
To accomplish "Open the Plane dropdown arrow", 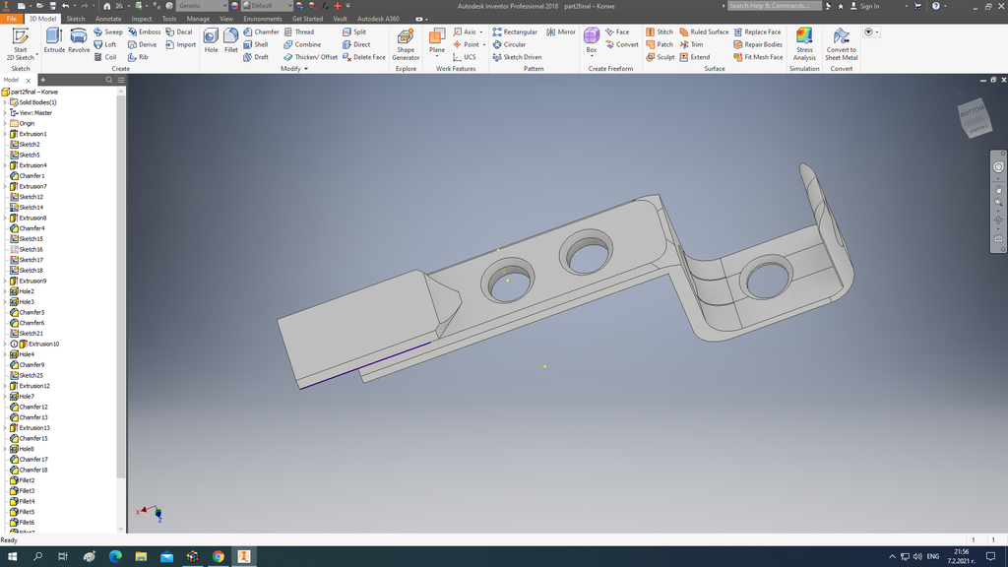I will coord(437,56).
